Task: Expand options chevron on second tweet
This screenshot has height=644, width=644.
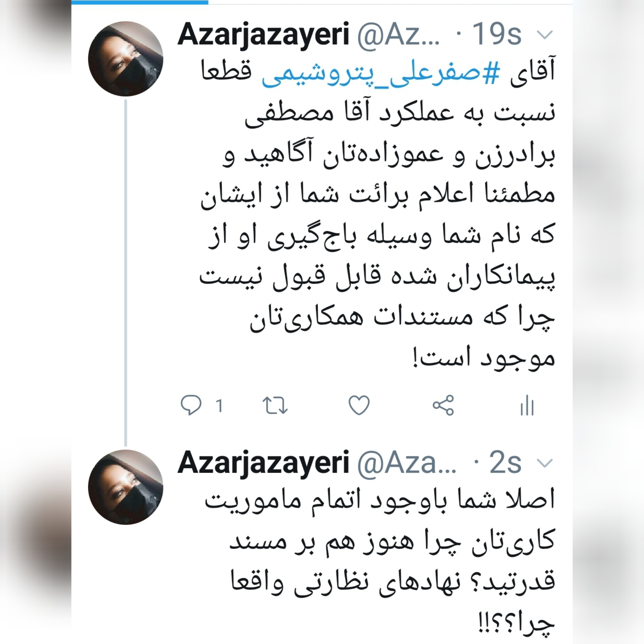Action: tap(545, 463)
